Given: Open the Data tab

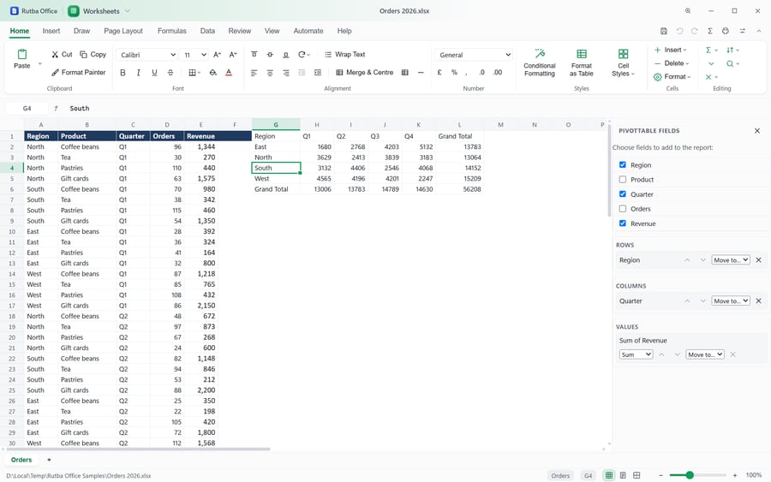Looking at the screenshot, I should click(207, 31).
